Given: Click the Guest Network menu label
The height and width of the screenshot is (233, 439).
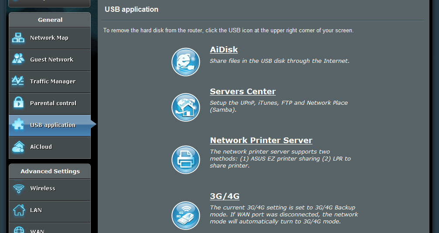Looking at the screenshot, I should click(x=51, y=60).
